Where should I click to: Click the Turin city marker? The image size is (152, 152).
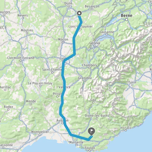pos(132,85)
